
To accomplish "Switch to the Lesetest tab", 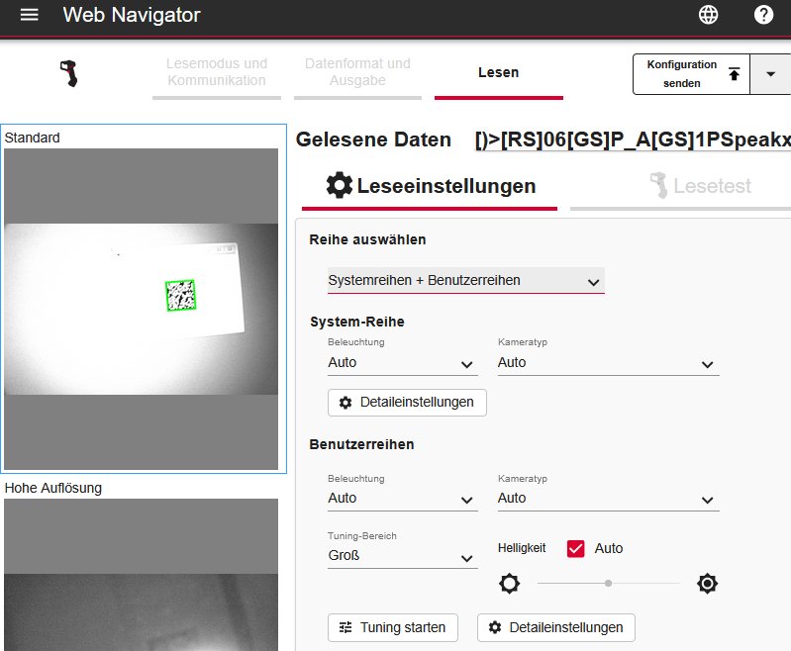I will tap(699, 186).
